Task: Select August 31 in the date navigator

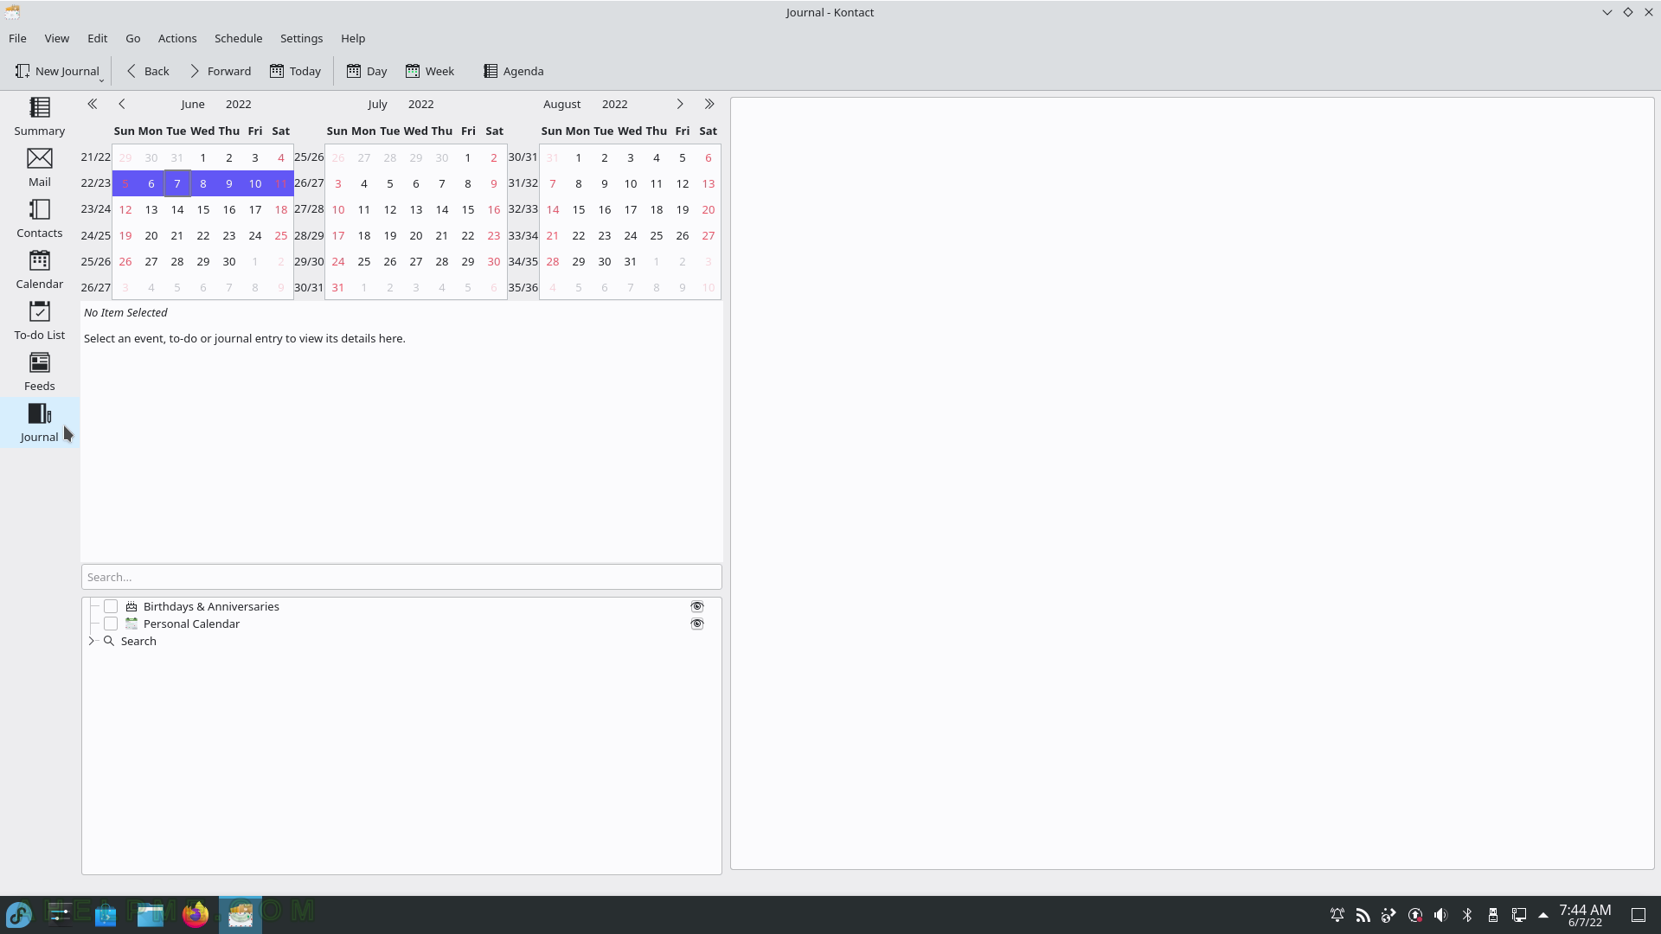Action: [x=631, y=261]
